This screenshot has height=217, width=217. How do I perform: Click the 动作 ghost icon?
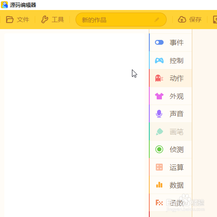[159, 78]
